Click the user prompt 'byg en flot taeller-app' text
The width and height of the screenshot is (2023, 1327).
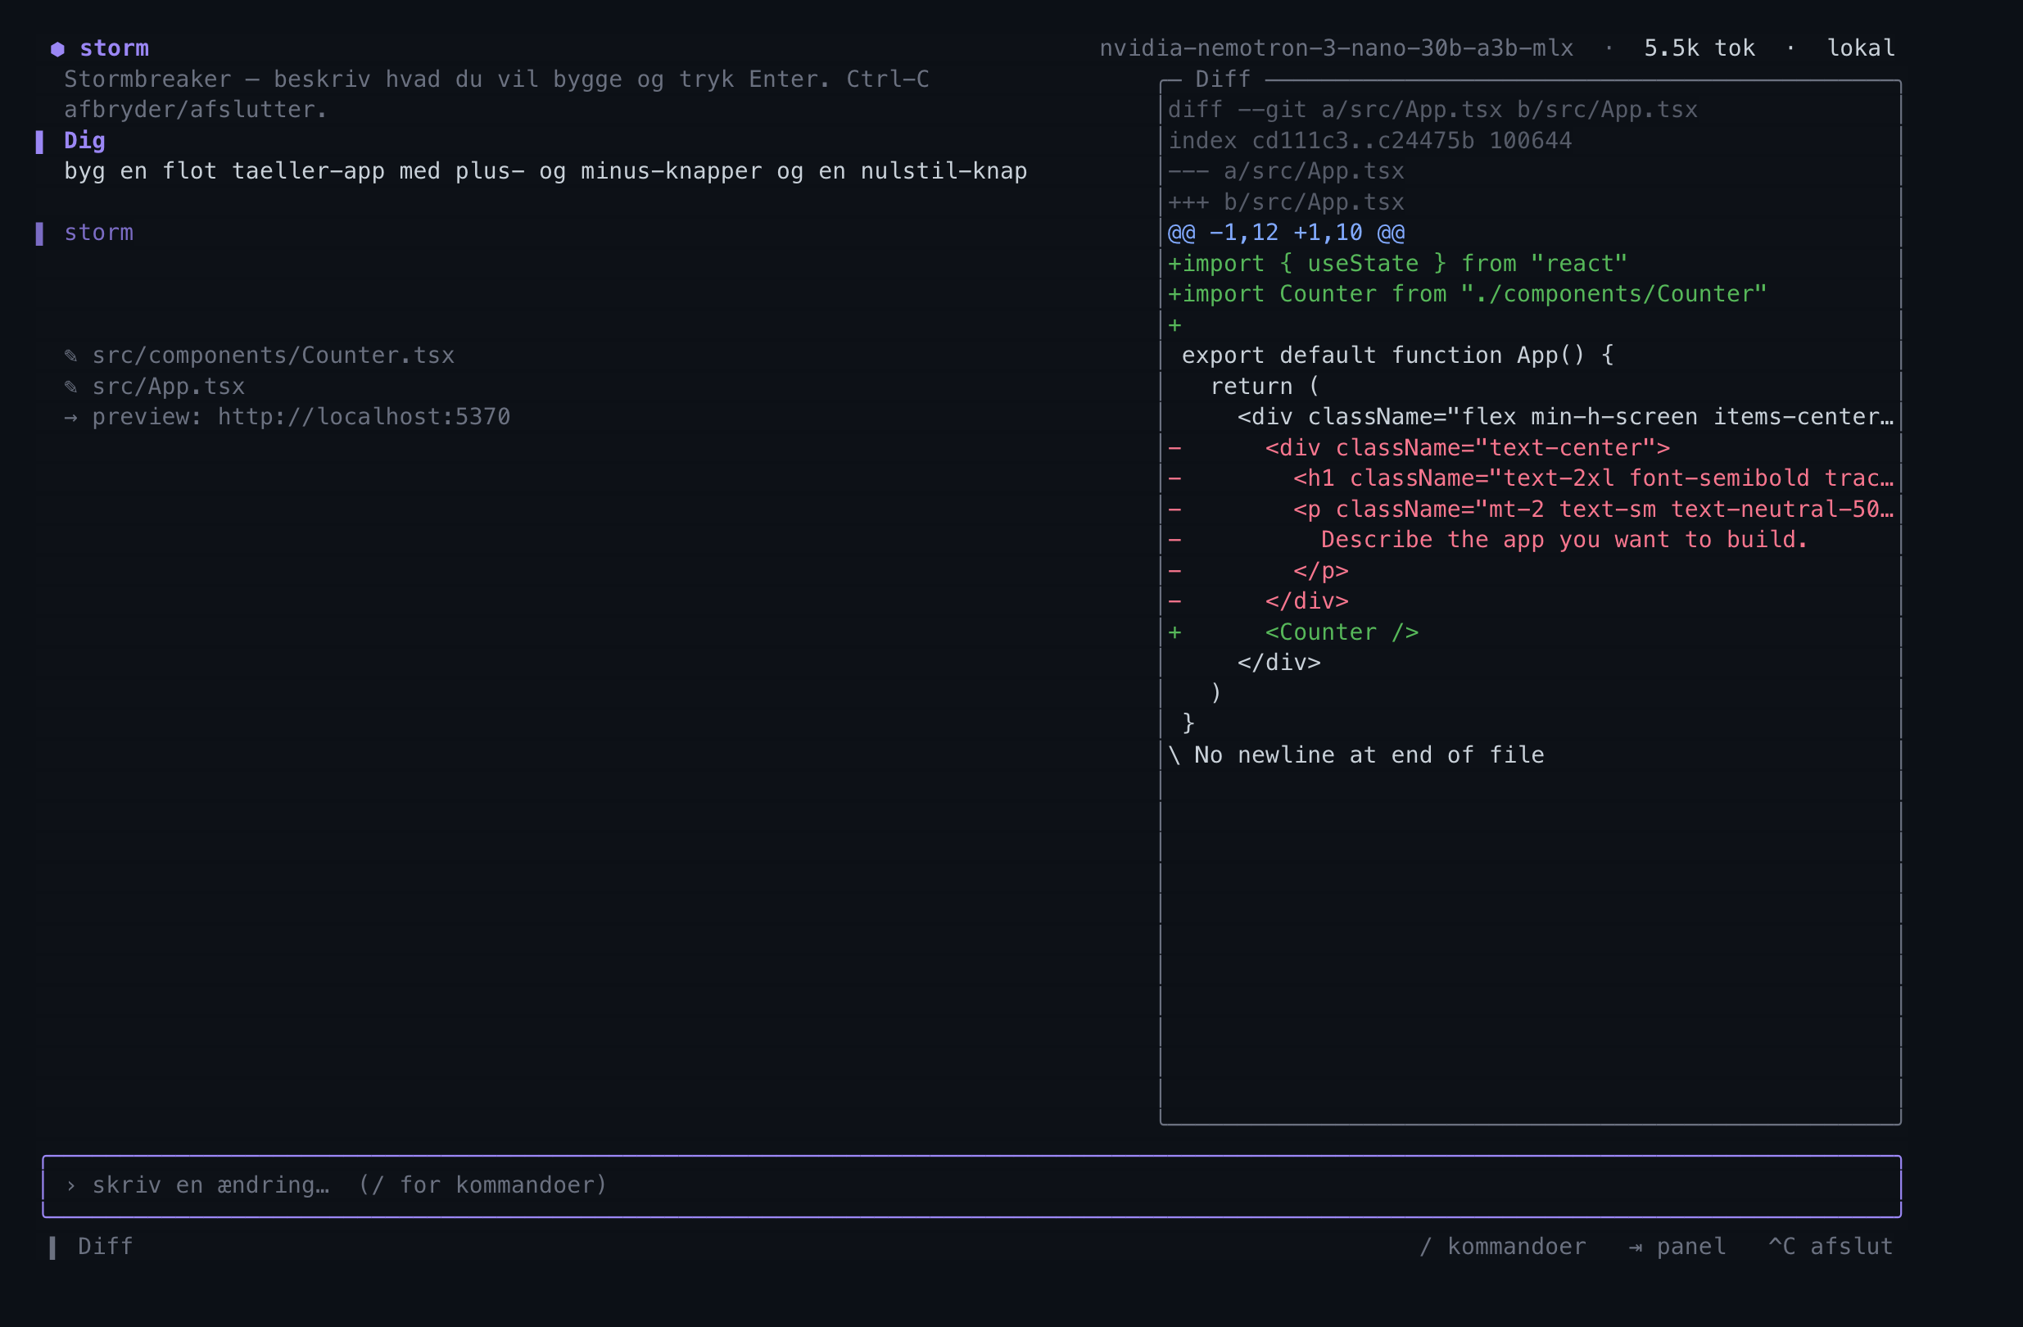pyautogui.click(x=545, y=171)
